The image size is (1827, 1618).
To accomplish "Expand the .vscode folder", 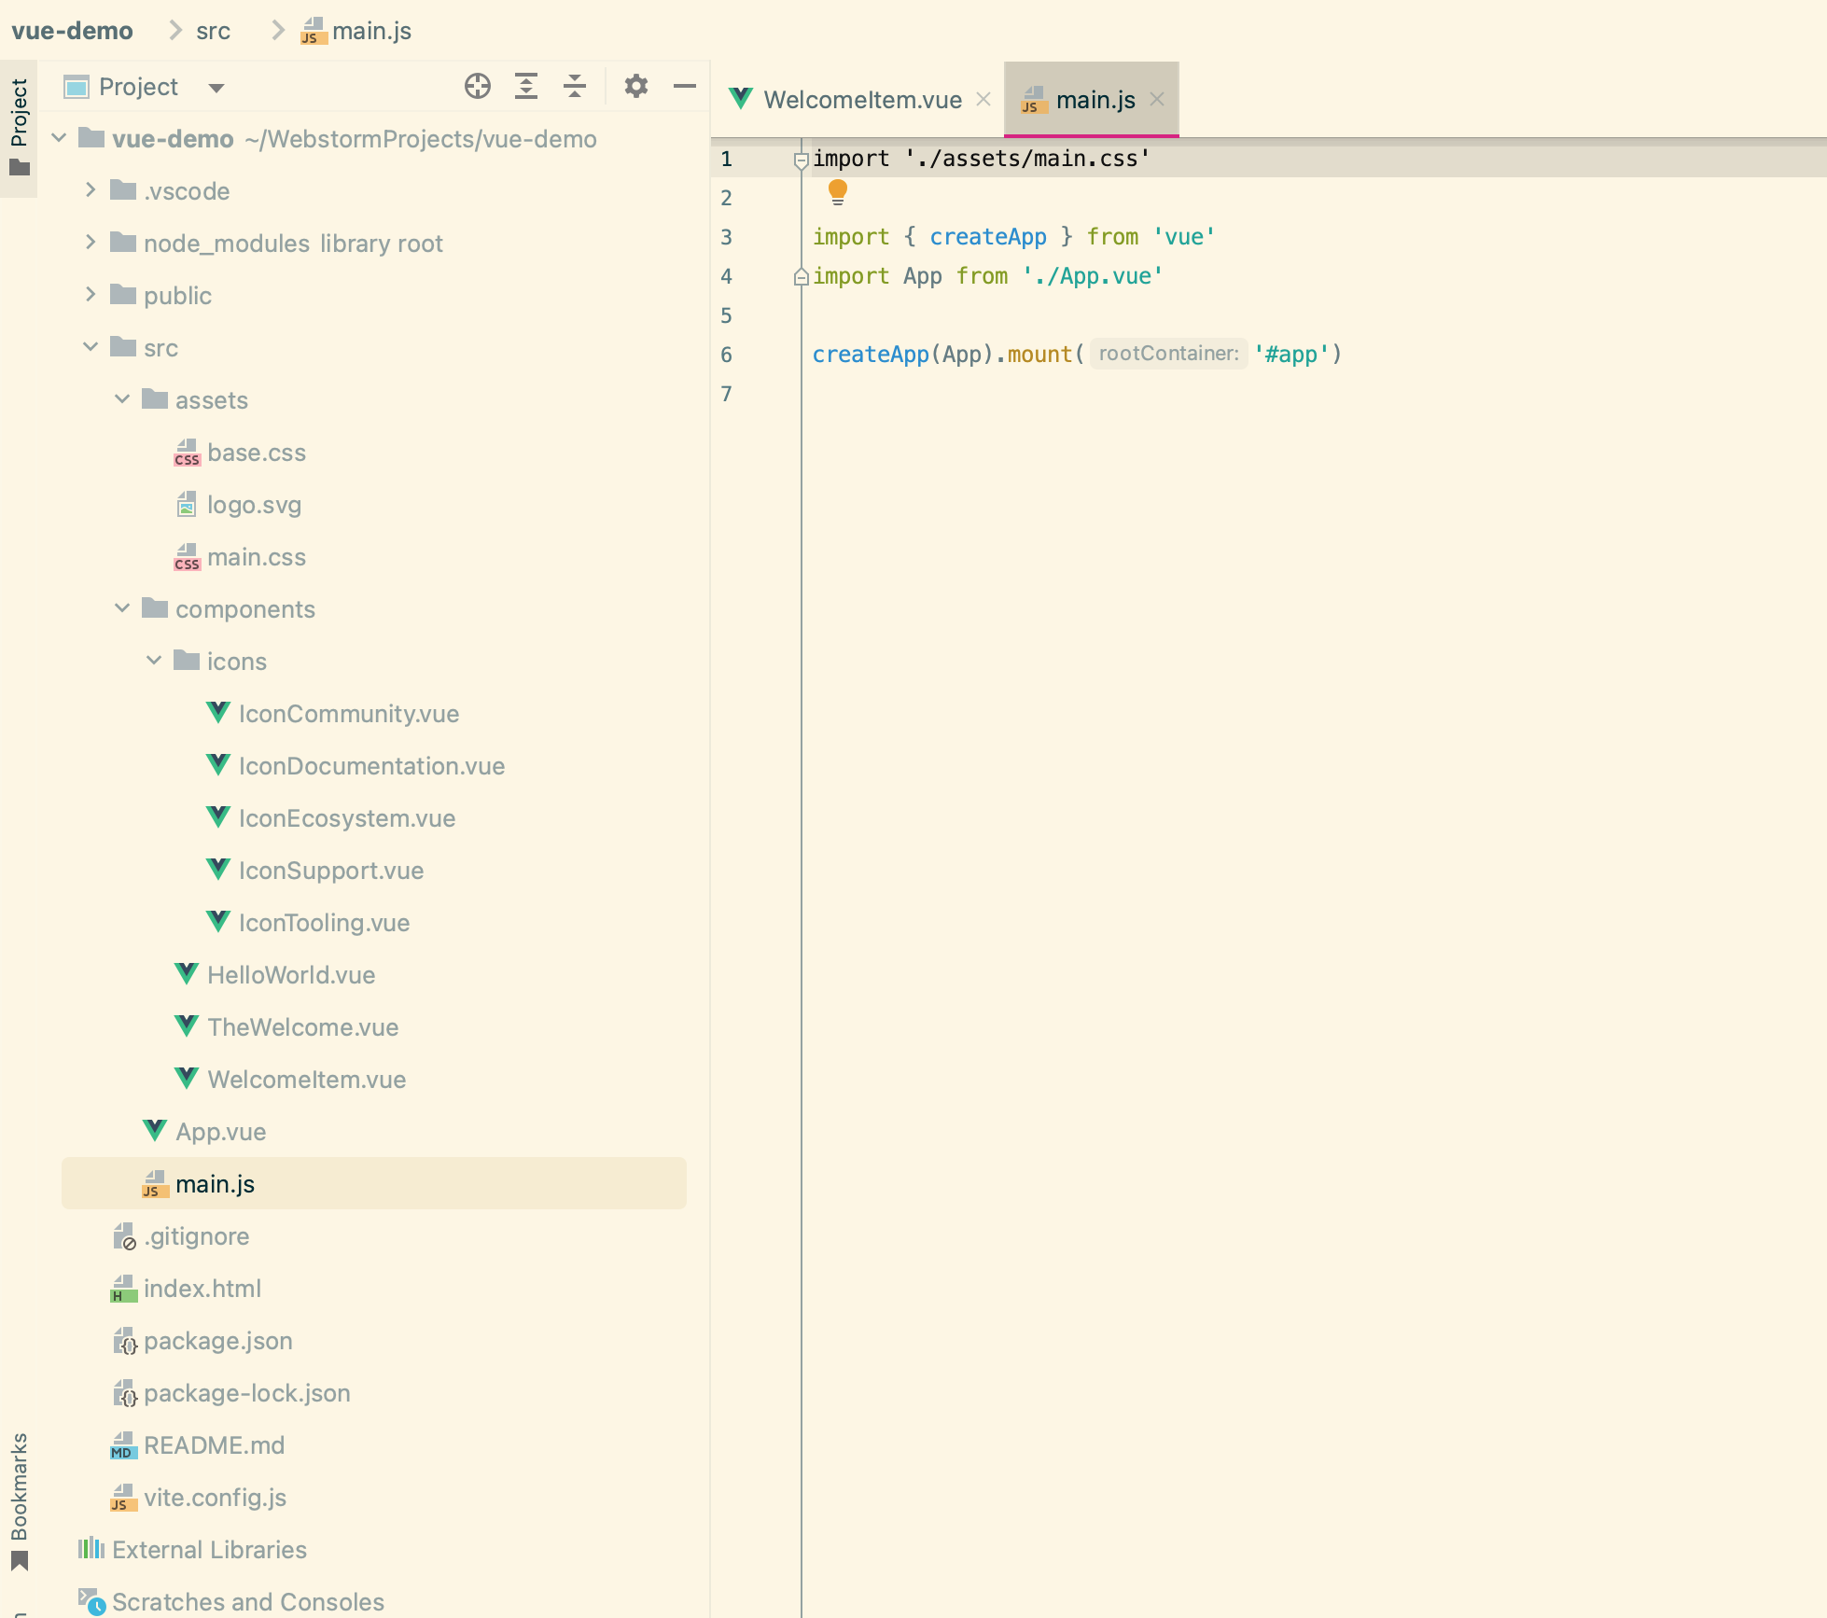I will [x=91, y=190].
